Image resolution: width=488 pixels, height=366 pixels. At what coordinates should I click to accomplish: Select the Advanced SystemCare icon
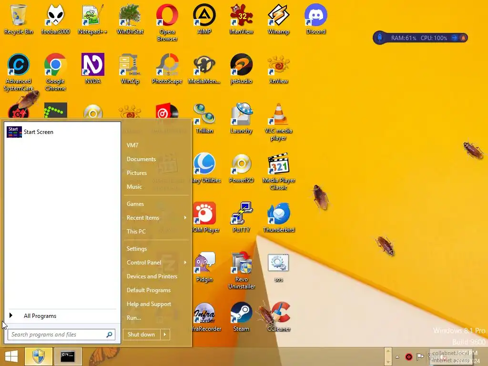(19, 72)
